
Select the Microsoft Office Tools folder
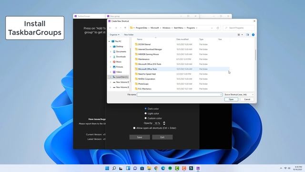tap(147, 69)
